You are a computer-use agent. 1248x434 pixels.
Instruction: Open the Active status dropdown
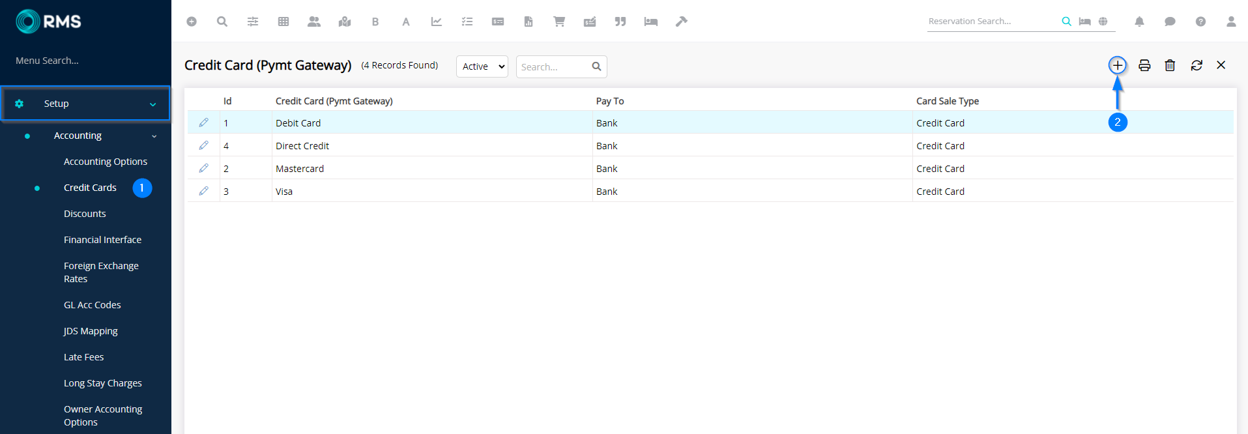pos(482,66)
